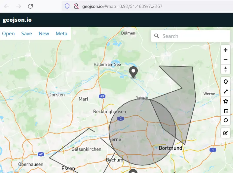Activate the edit geometries tool
233x173 pixels.
(x=225, y=133)
